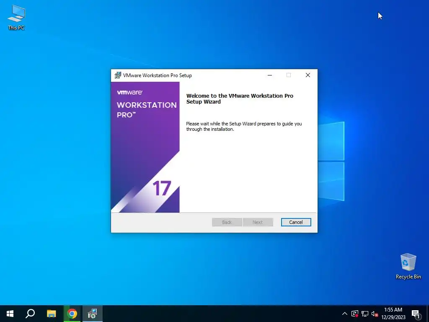Open the This PC desktop icon
Viewport: 429px width, 322px height.
point(16,18)
